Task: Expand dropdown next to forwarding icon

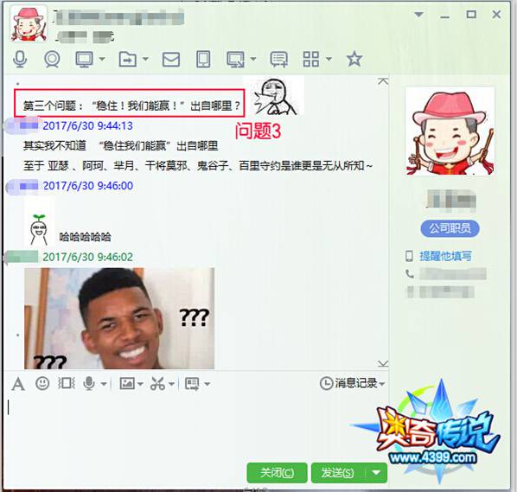Action: [x=207, y=384]
